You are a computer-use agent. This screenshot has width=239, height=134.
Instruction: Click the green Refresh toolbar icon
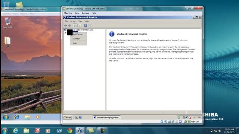(x=80, y=26)
